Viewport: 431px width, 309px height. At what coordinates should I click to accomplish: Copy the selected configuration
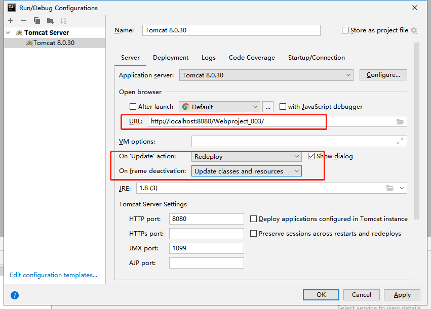[37, 21]
